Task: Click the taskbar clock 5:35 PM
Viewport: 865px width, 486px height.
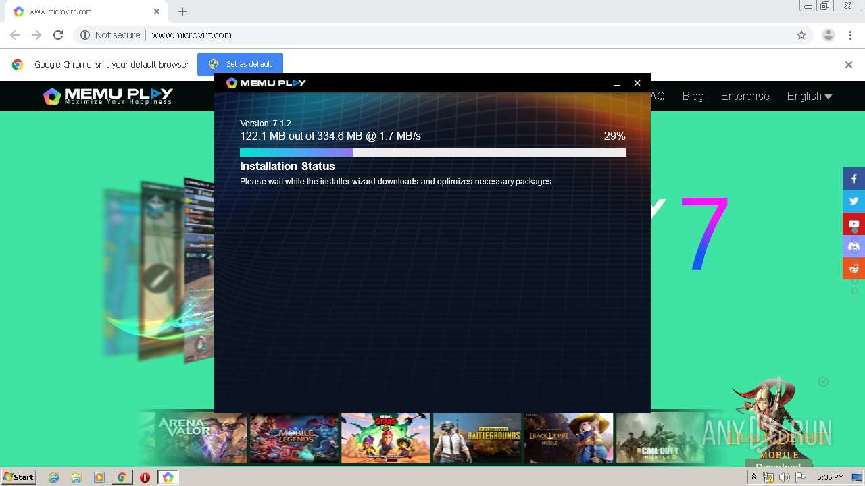Action: click(830, 477)
